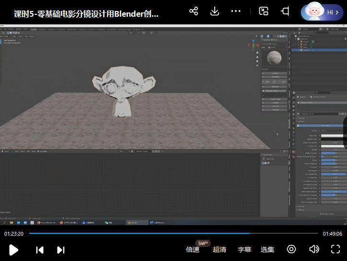
Task: Toggle fullscreen mode
Action: pos(335,249)
